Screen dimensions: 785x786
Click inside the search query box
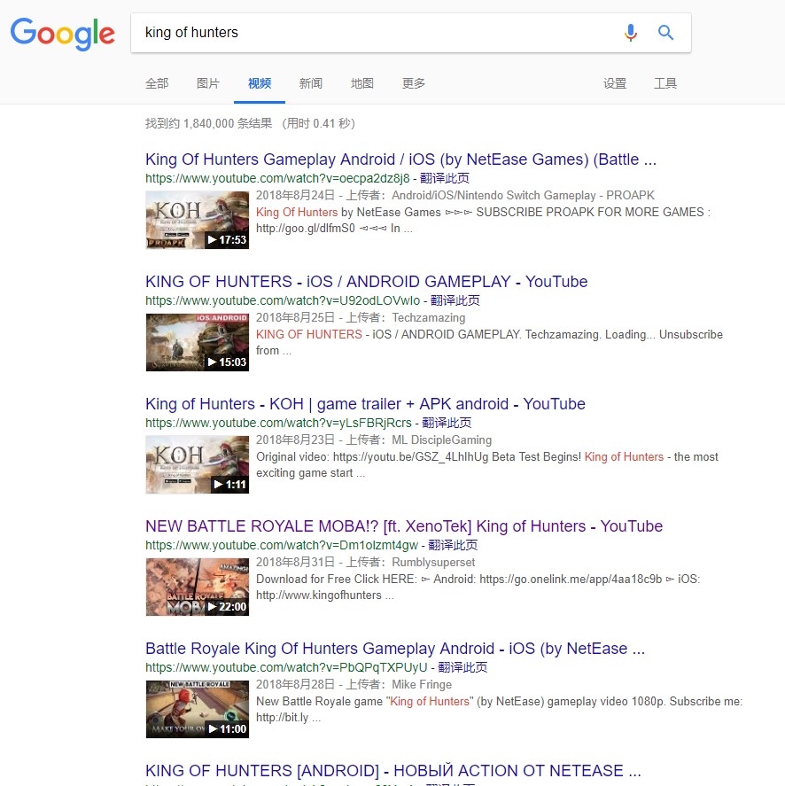click(x=372, y=33)
